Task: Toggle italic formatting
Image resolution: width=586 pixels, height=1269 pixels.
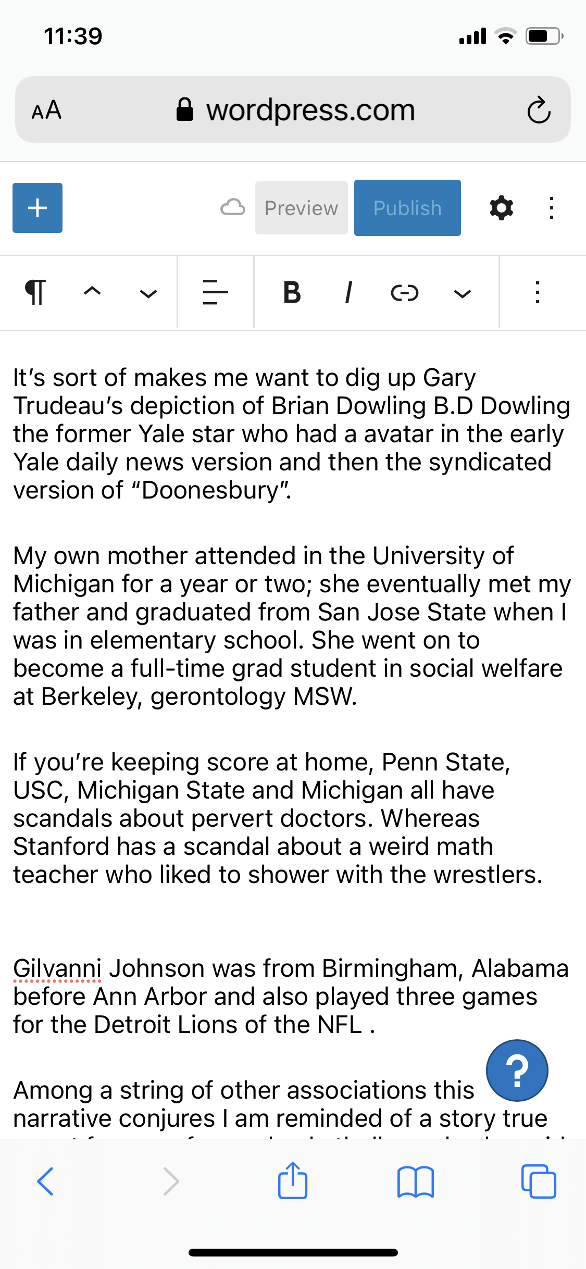Action: coord(348,292)
